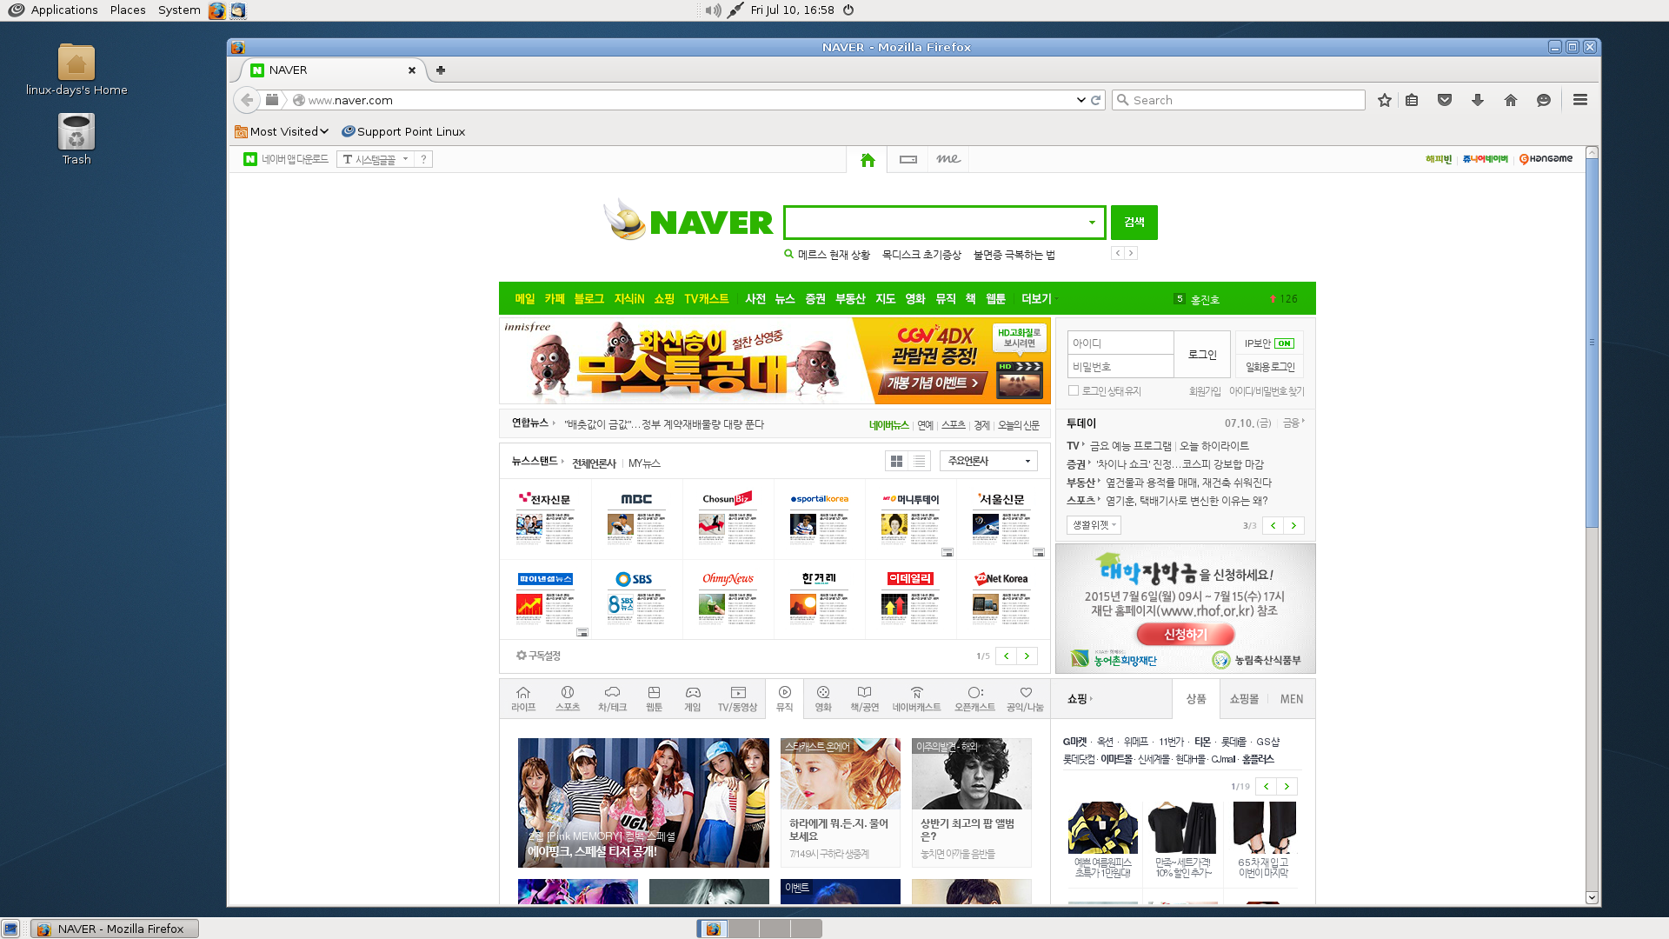This screenshot has height=939, width=1669.
Task: Launch Firefox from top panel launcher
Action: point(216,10)
